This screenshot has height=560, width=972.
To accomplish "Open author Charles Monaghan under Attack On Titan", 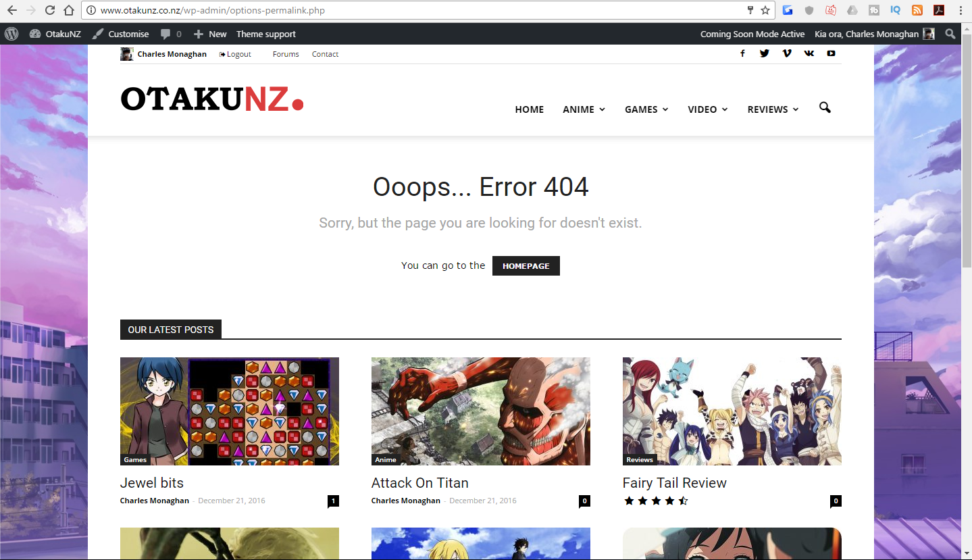I will click(406, 501).
